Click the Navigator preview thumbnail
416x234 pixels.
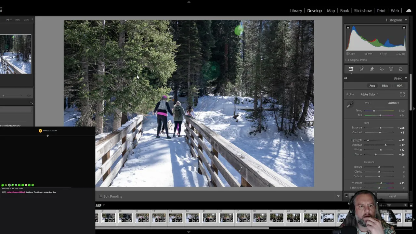[x=15, y=54]
